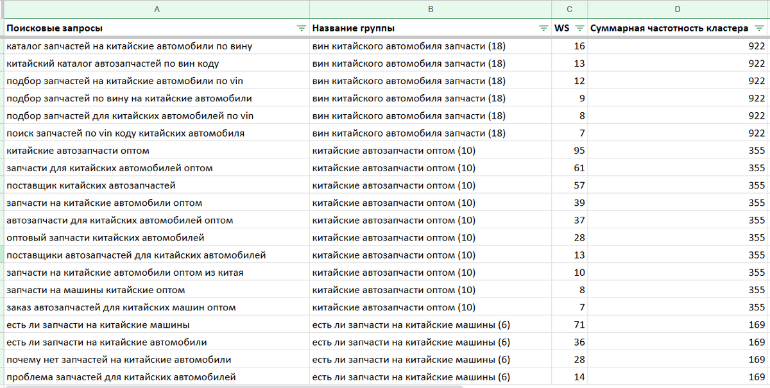Open filter for Суммарная частотность кластера column
The image size is (770, 388).
760,28
